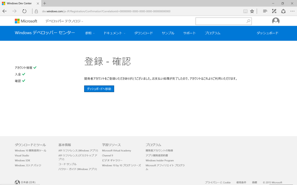This screenshot has width=297, height=185.
Task: Click the browser forward arrow
Action: 15,11
